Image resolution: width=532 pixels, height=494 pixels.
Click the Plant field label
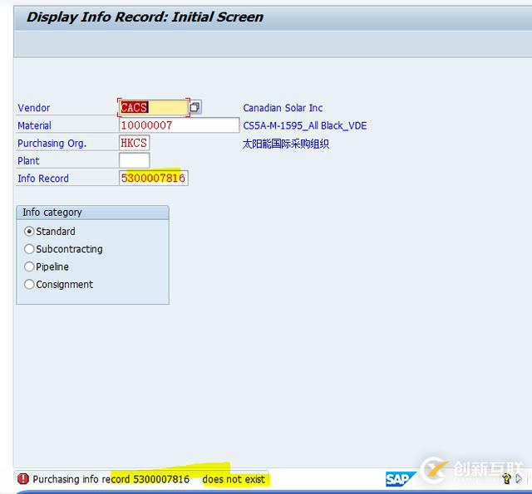(x=28, y=161)
